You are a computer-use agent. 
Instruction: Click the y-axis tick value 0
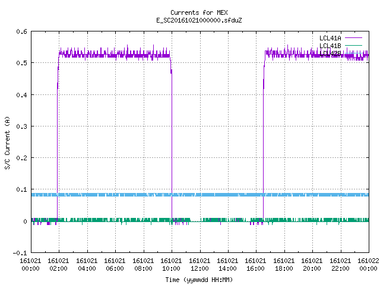[25, 221]
